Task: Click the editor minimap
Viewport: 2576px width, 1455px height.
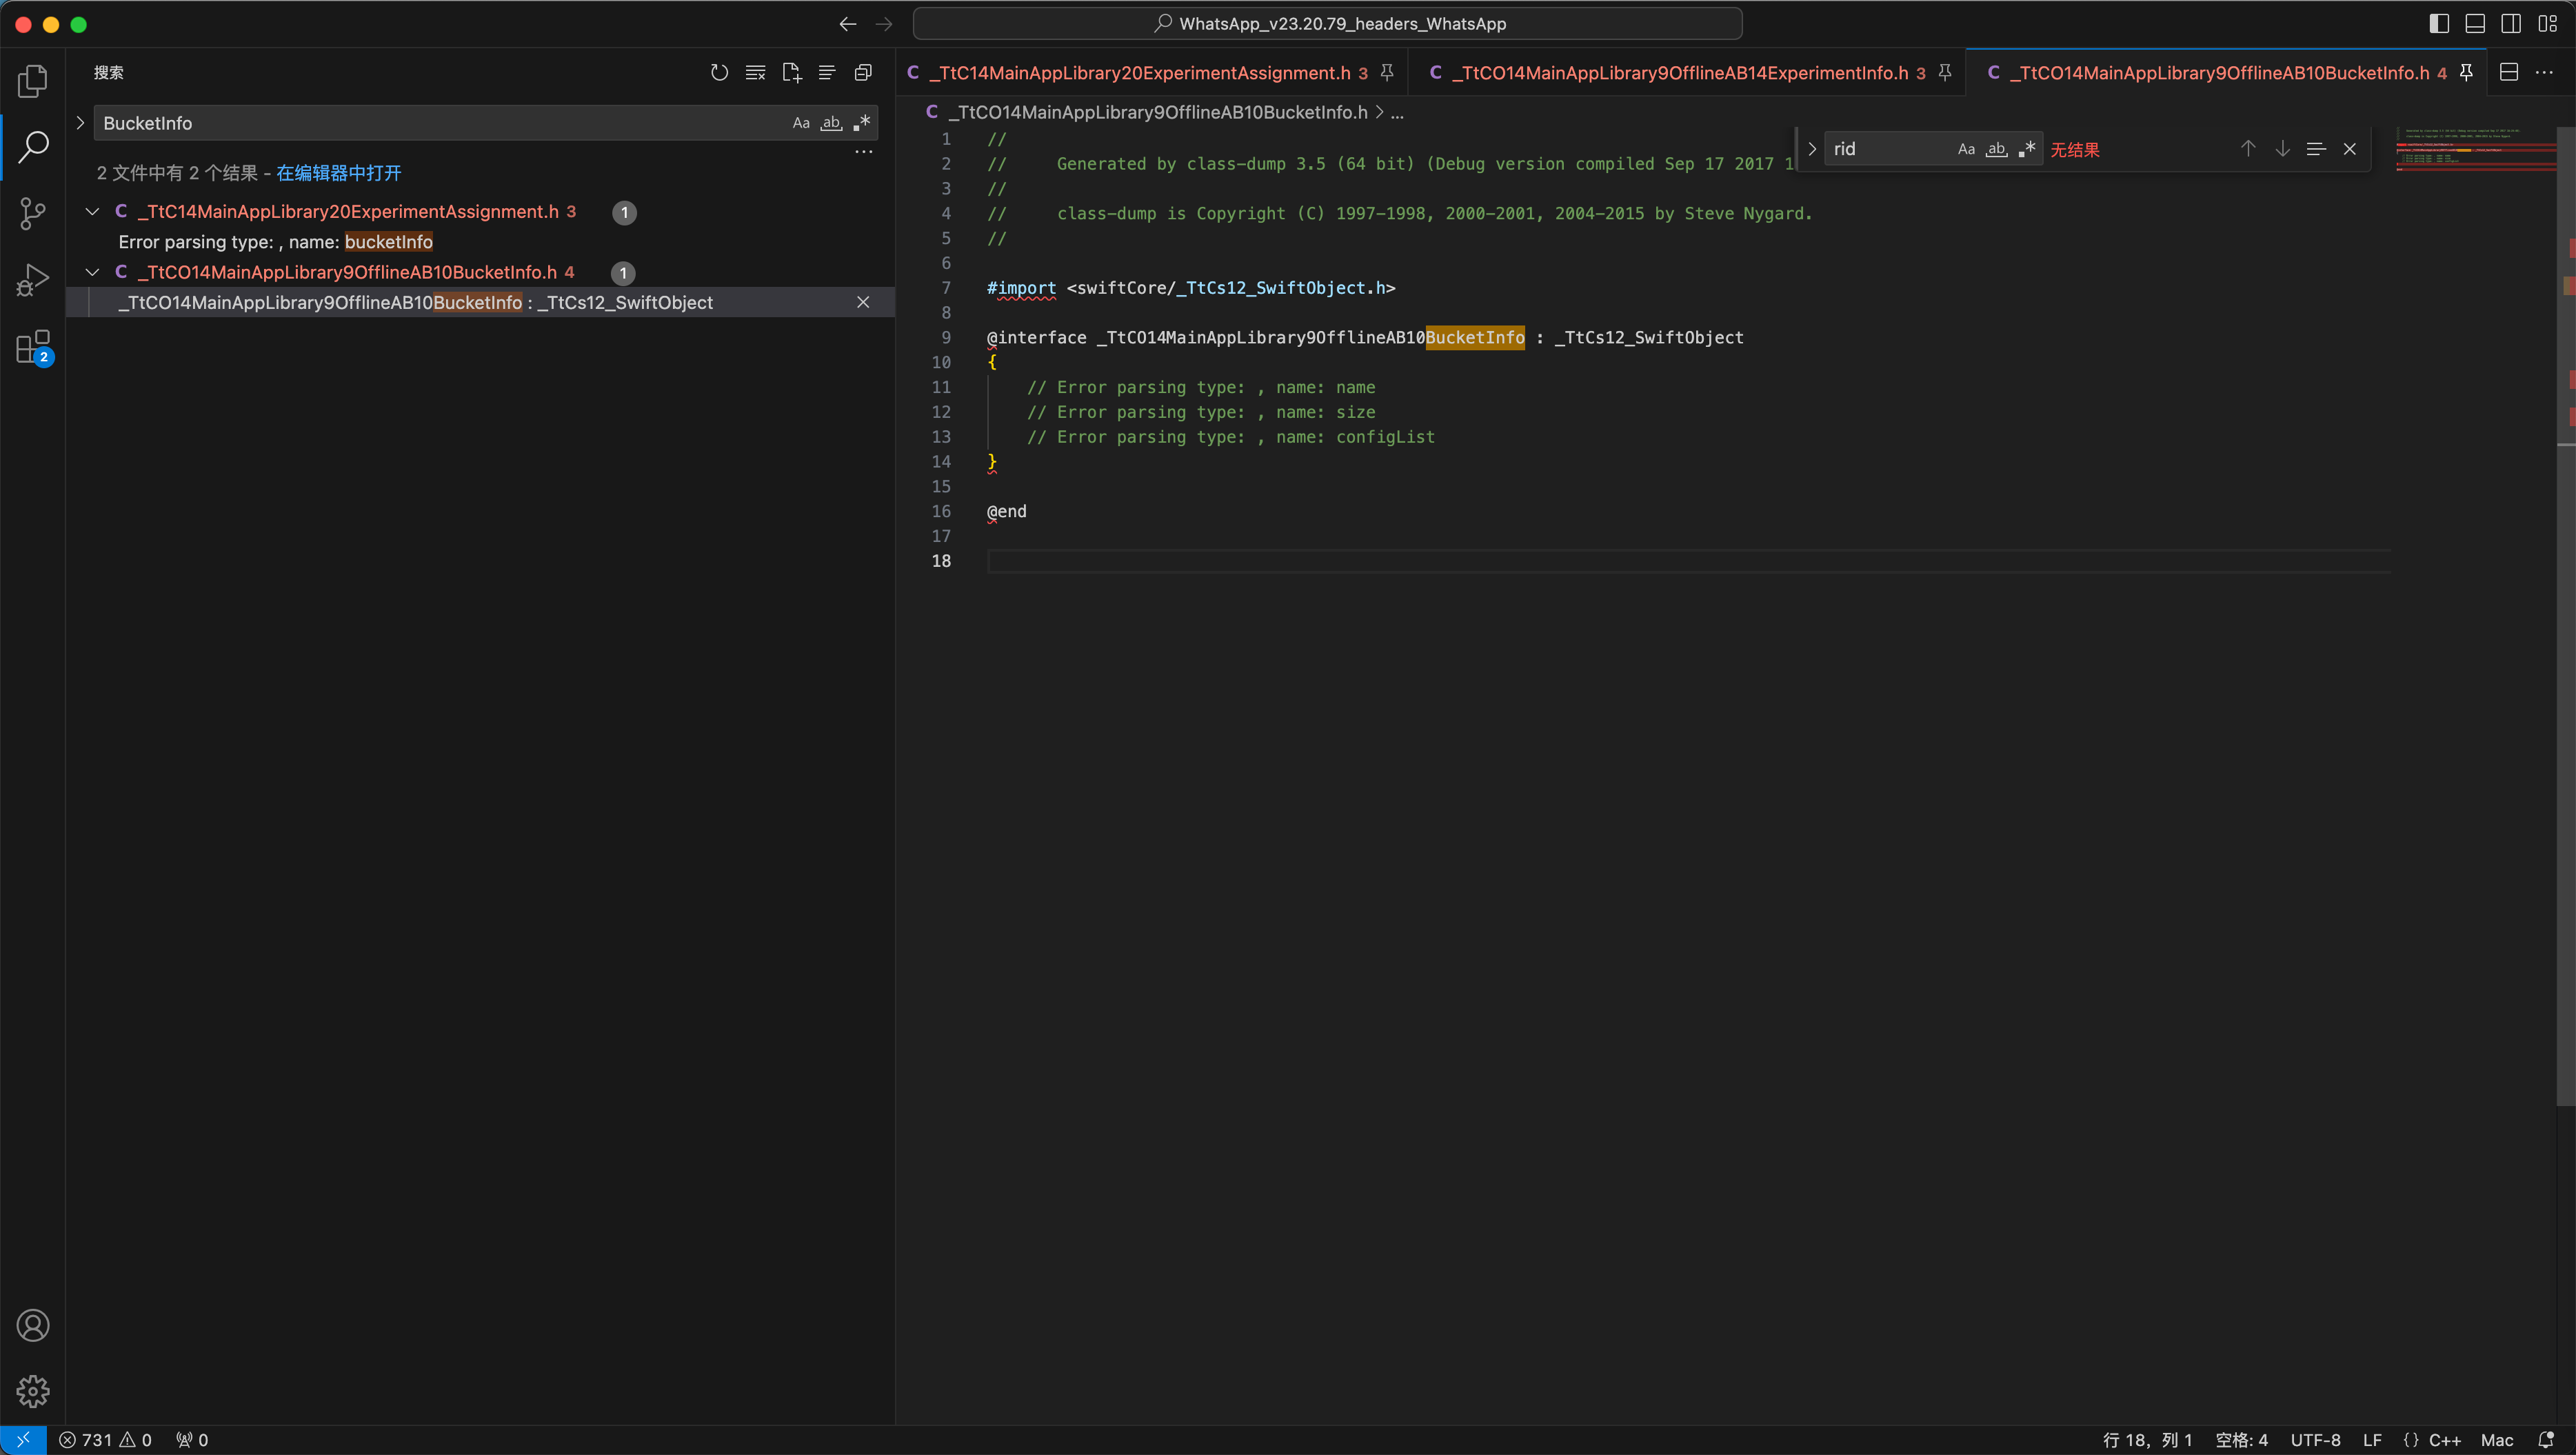Action: (2475, 150)
